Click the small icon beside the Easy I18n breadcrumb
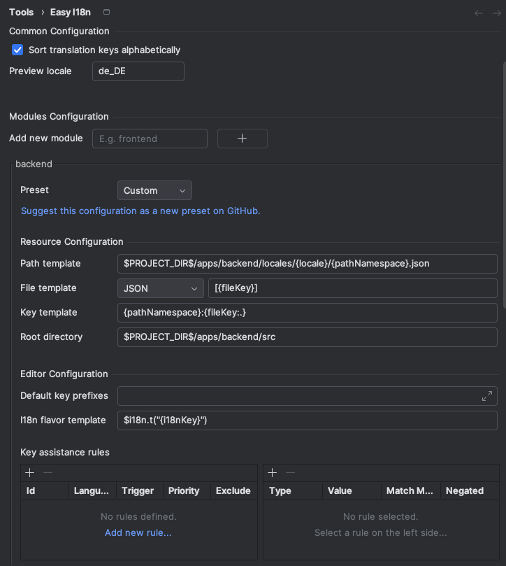Screen dimensions: 506x566 106,12
